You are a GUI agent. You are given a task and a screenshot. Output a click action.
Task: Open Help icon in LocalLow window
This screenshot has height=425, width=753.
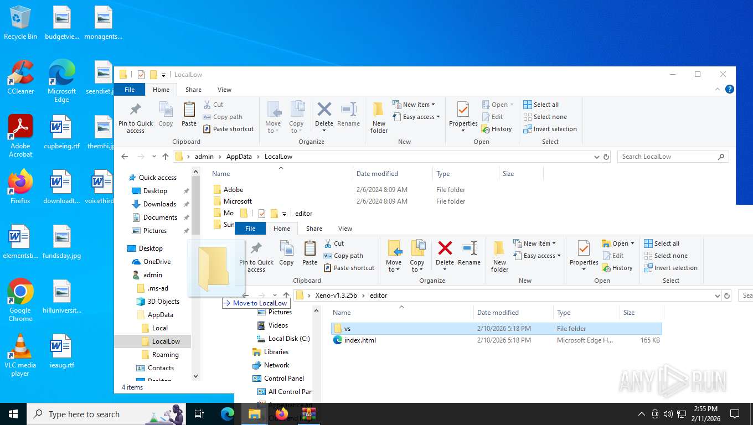730,89
